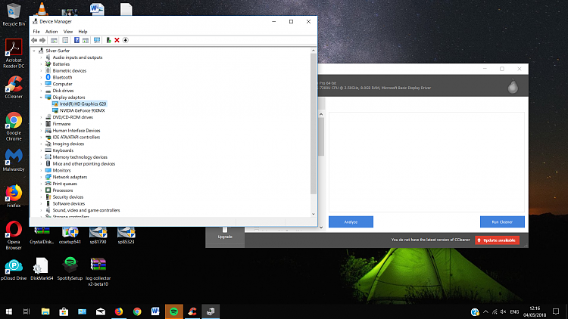
Task: Open the blue Help question-mark icon
Action: 76,40
